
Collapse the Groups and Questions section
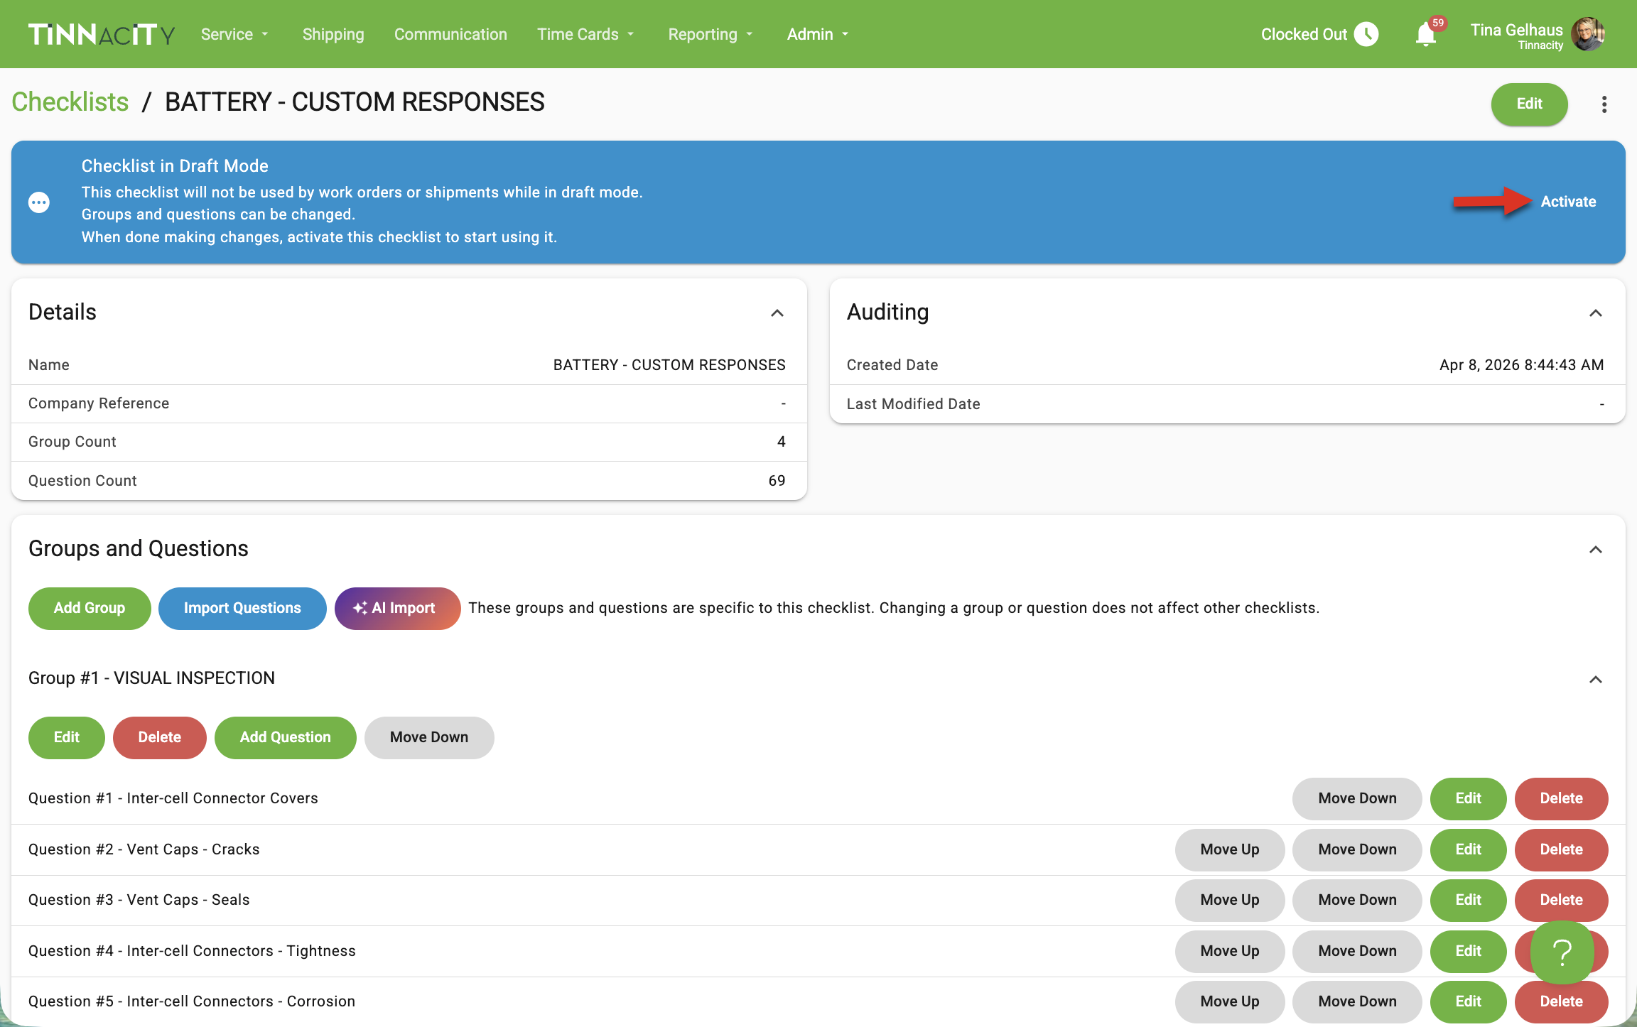coord(1595,550)
